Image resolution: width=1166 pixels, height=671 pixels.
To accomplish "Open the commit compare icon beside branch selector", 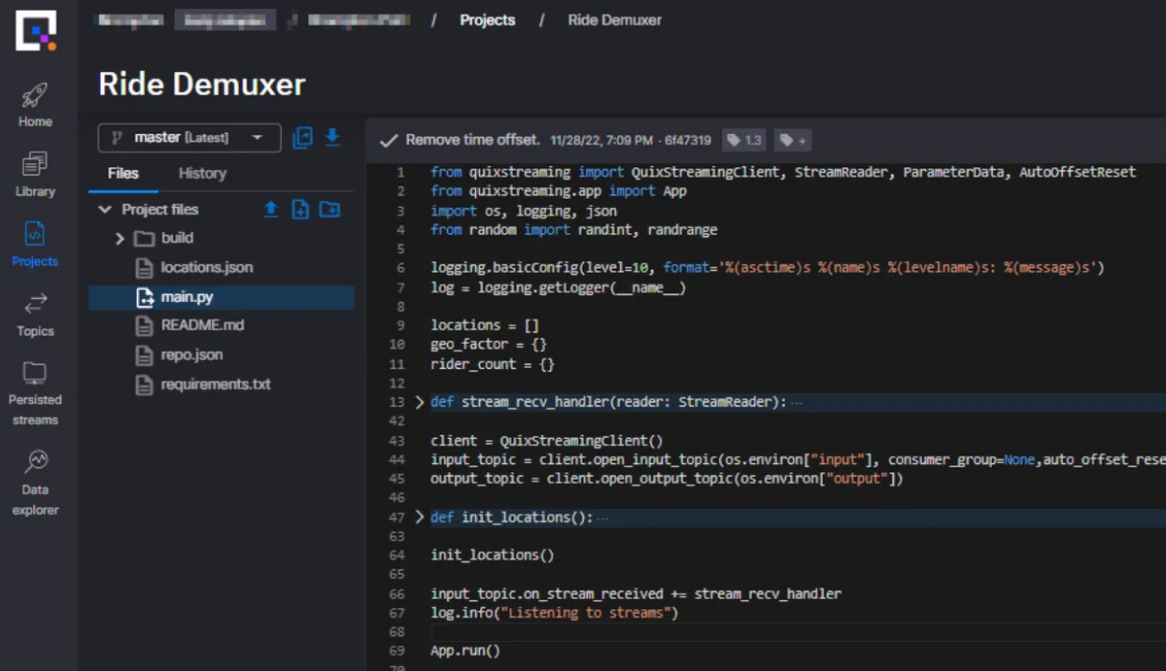I will click(x=302, y=139).
